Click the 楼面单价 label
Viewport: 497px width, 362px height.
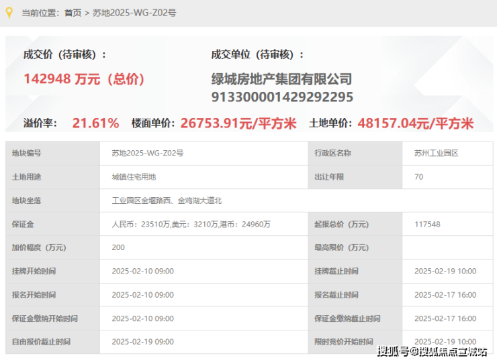[153, 123]
